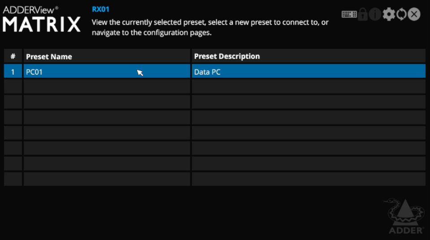Close the OSD with the X icon
The image size is (430, 240).
pyautogui.click(x=414, y=14)
